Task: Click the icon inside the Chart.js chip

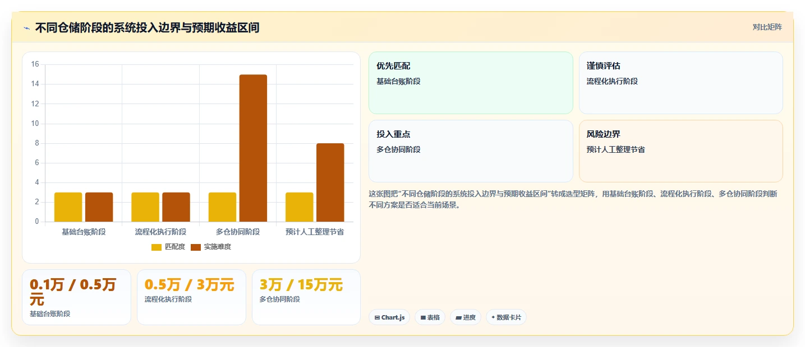Action: click(x=377, y=317)
